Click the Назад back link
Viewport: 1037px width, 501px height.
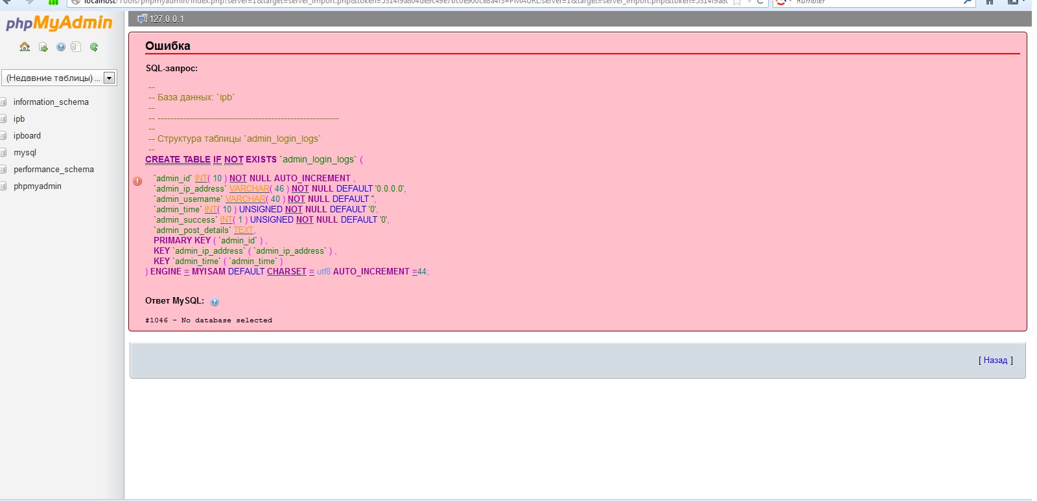[x=995, y=361]
